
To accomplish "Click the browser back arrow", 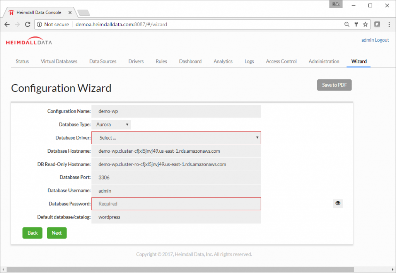I will [x=7, y=24].
